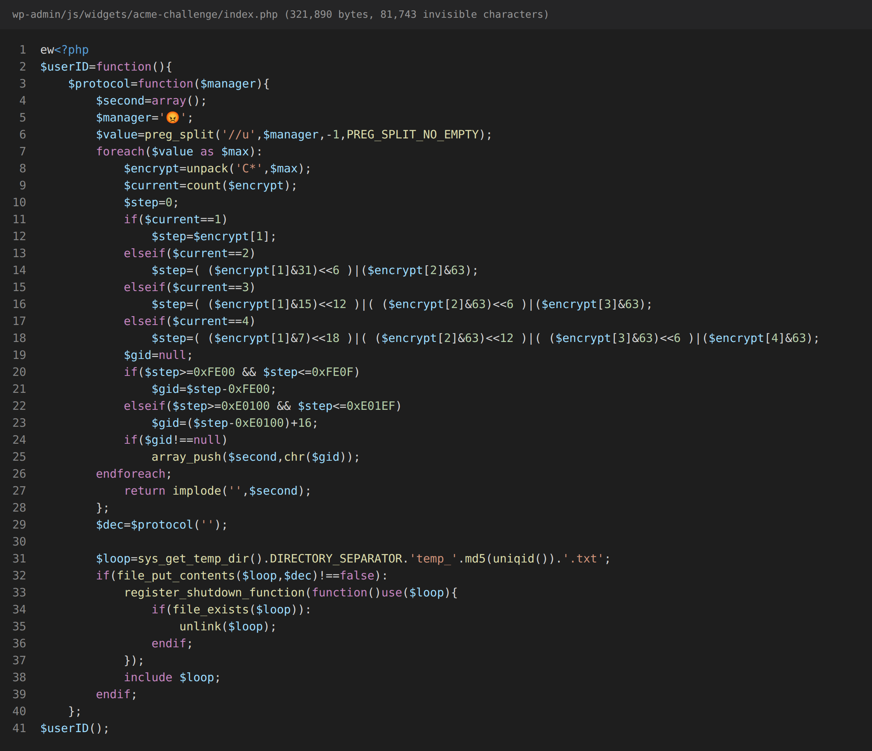
Task: Click 'elseif($current==2)' on line 13
Action: click(190, 253)
